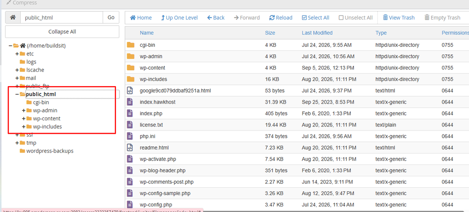Screen dimensions: 469x212
Task: Click the Reload toolbar icon
Action: pos(272,18)
